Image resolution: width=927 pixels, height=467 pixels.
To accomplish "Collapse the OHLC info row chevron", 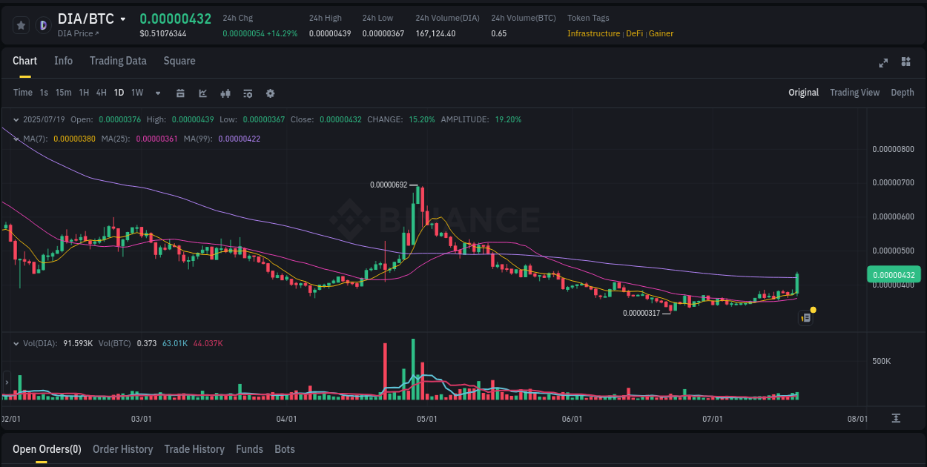I will [x=16, y=119].
